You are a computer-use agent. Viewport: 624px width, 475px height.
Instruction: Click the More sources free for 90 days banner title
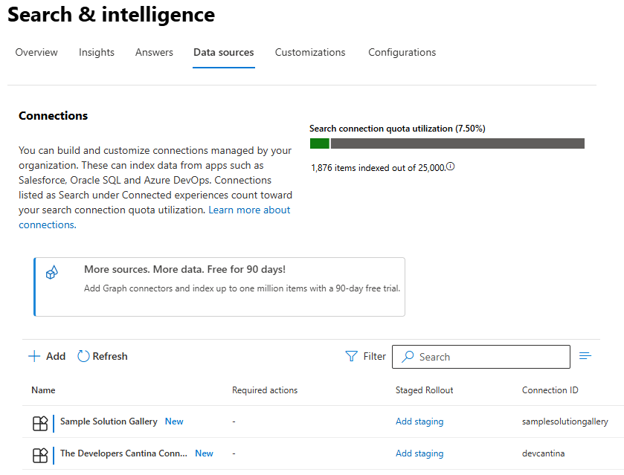coord(184,270)
